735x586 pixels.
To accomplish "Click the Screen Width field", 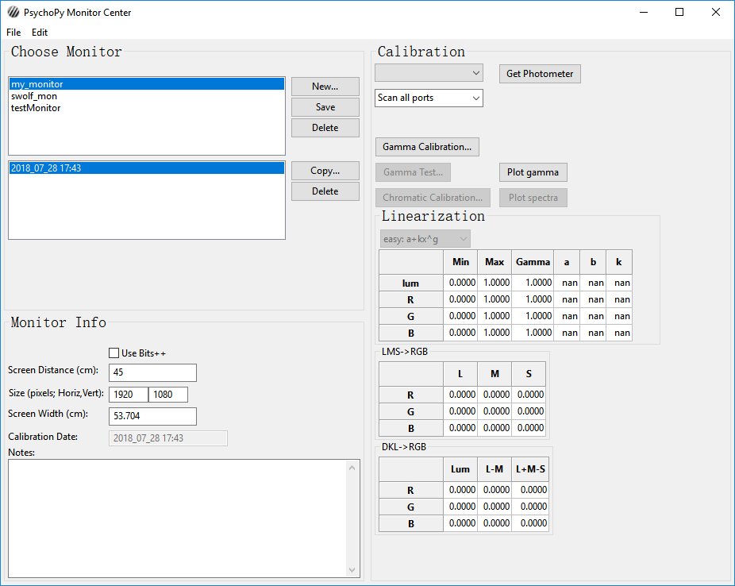I will click(153, 416).
